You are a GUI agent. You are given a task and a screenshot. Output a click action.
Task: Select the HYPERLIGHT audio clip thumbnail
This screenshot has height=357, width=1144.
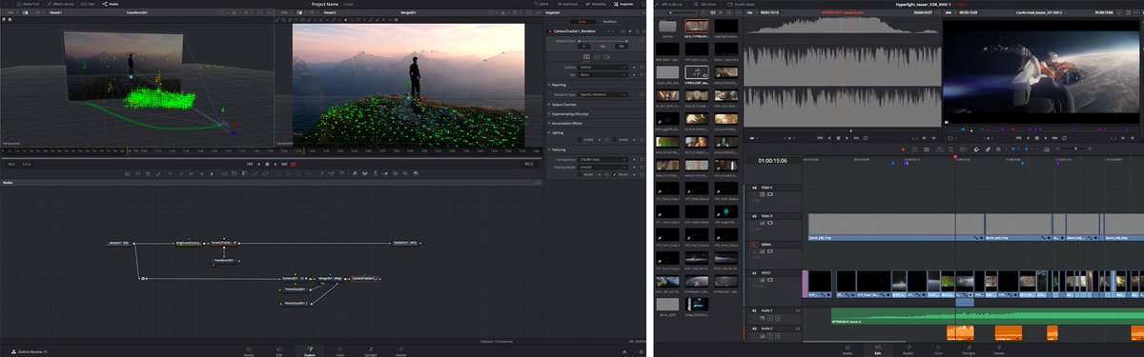pos(697,71)
